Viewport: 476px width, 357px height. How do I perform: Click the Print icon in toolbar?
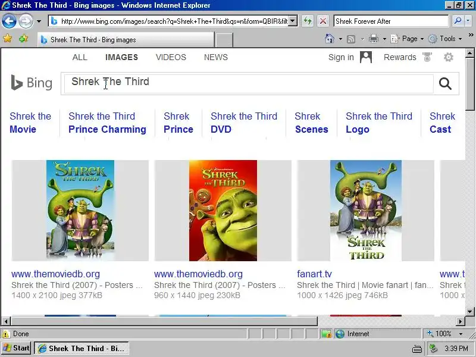tap(374, 39)
